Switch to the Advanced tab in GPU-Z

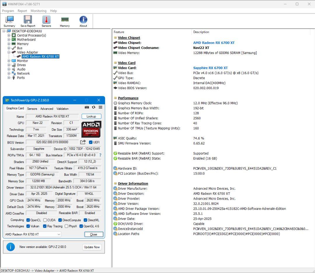point(47,109)
